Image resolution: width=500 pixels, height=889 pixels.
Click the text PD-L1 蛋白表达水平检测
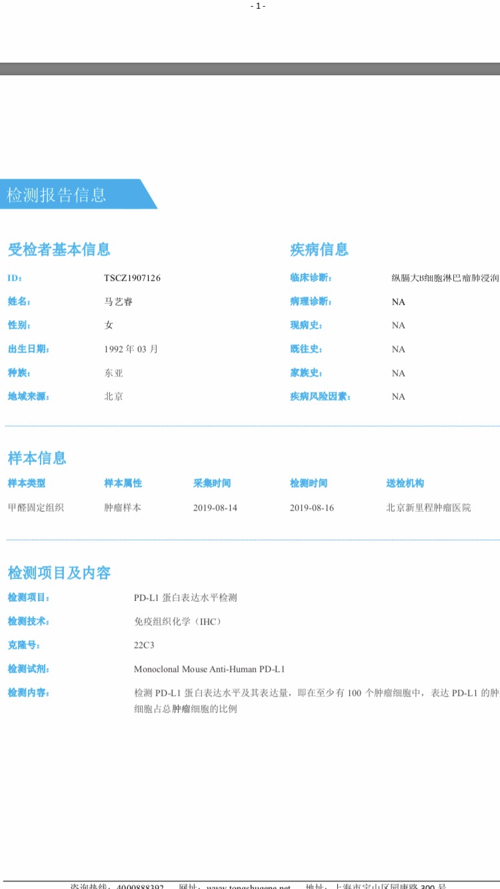(x=185, y=598)
